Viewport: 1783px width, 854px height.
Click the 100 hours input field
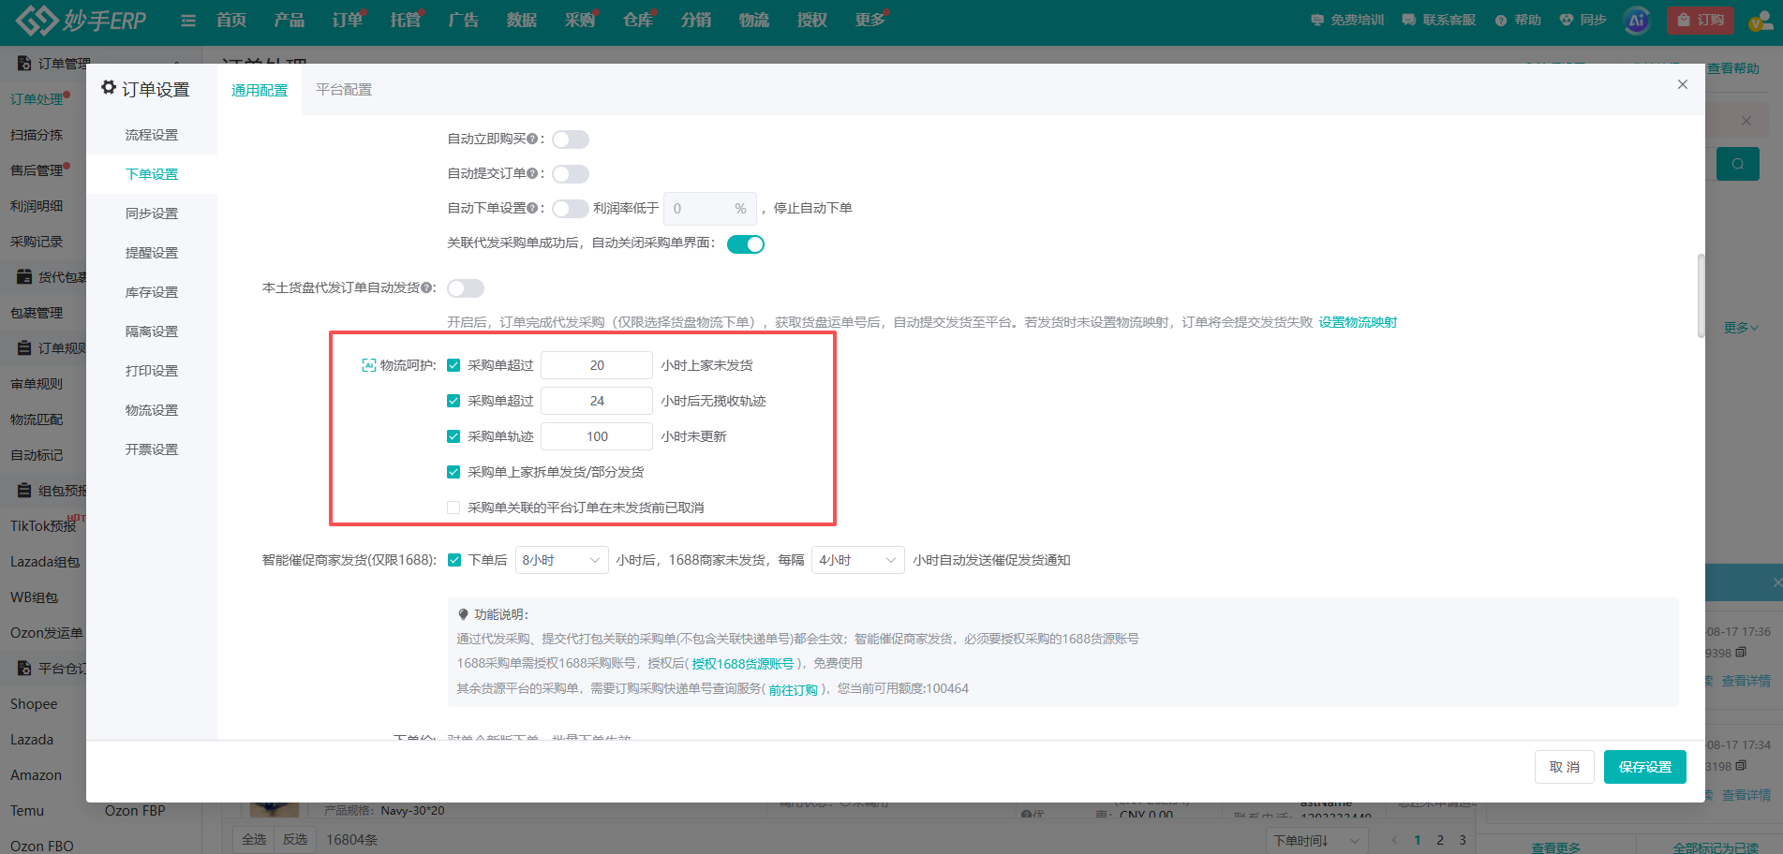[x=597, y=436]
